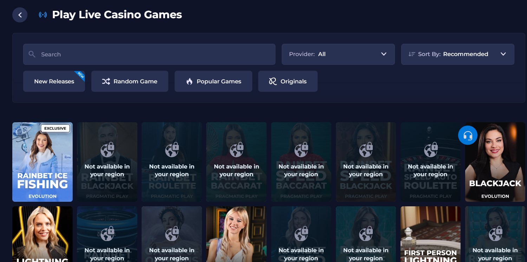Click PRAGMATIC PLAY label under Rainbet Baccarat

(236, 196)
